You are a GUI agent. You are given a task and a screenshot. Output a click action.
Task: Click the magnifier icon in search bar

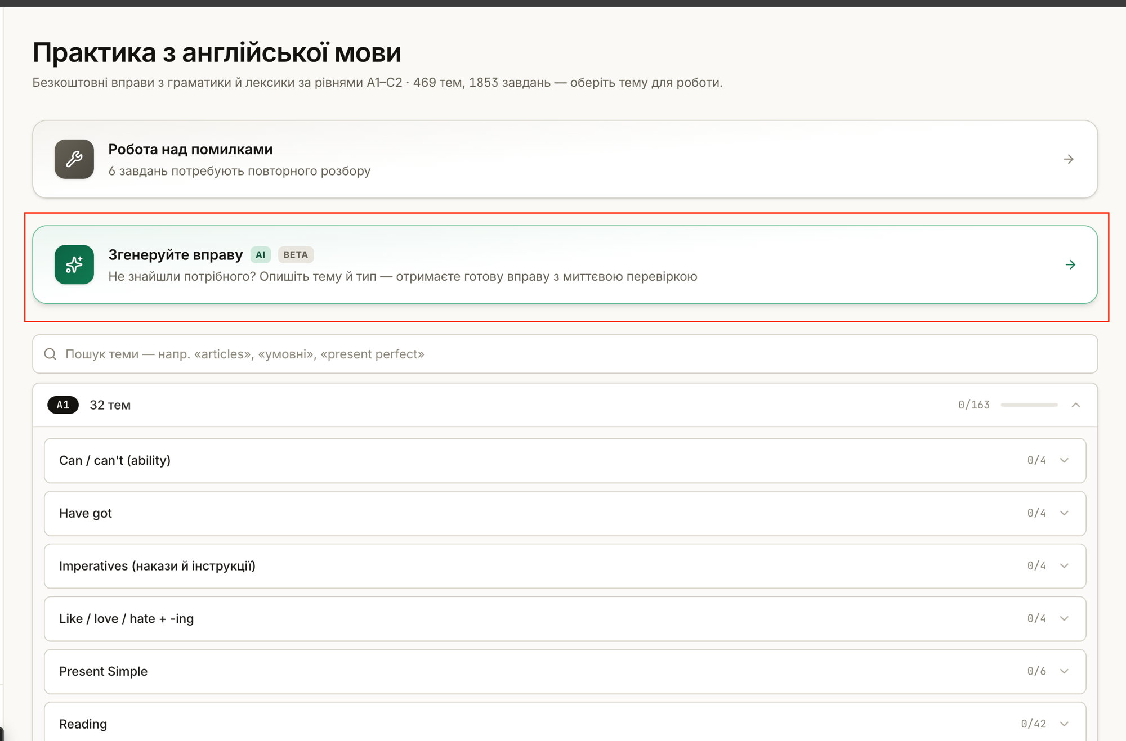(50, 354)
